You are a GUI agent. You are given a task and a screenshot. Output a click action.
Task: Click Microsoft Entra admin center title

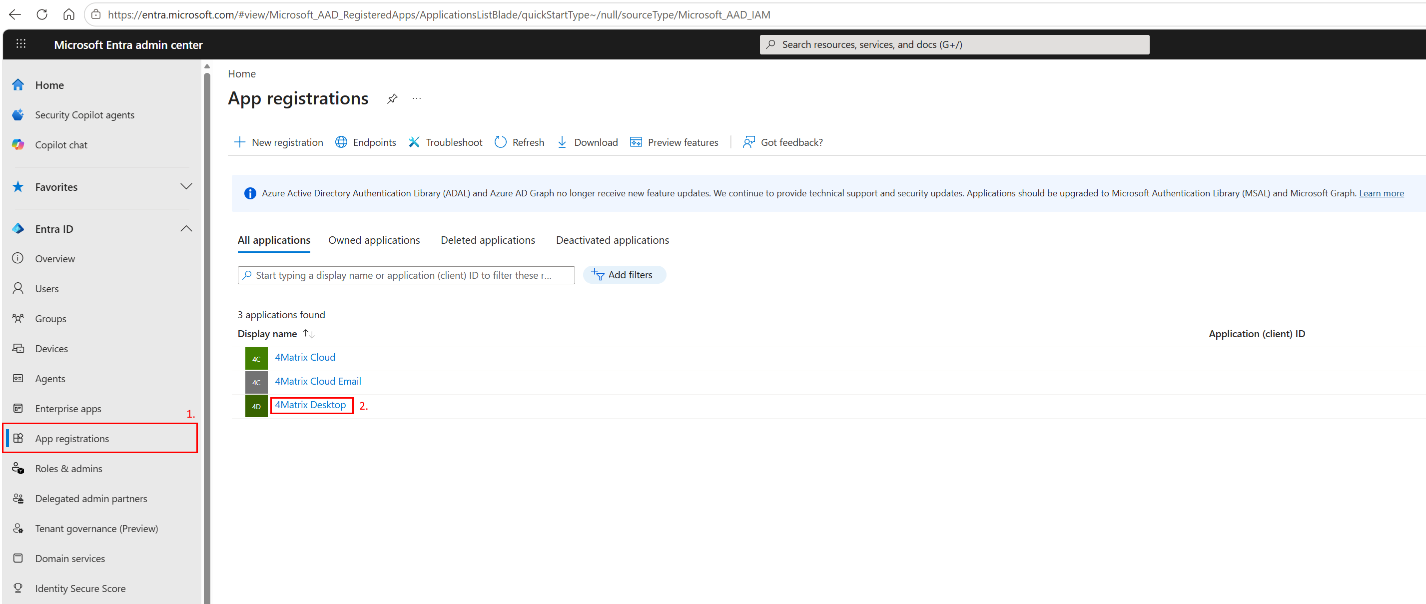click(128, 45)
